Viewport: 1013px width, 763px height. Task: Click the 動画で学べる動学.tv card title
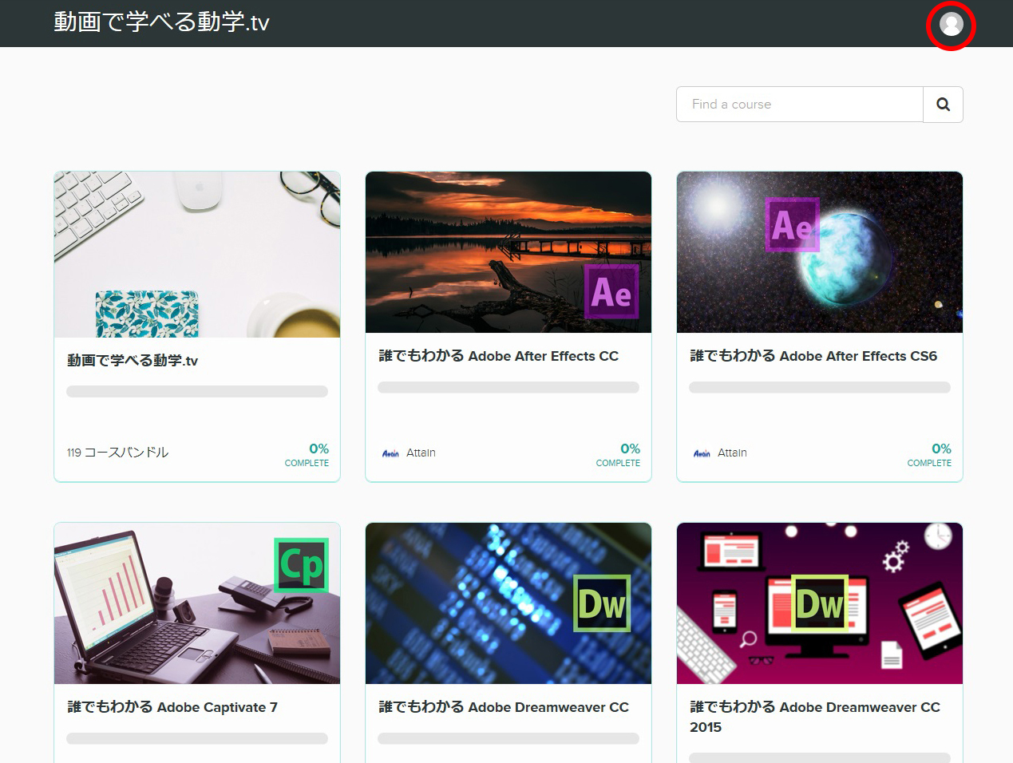point(133,361)
